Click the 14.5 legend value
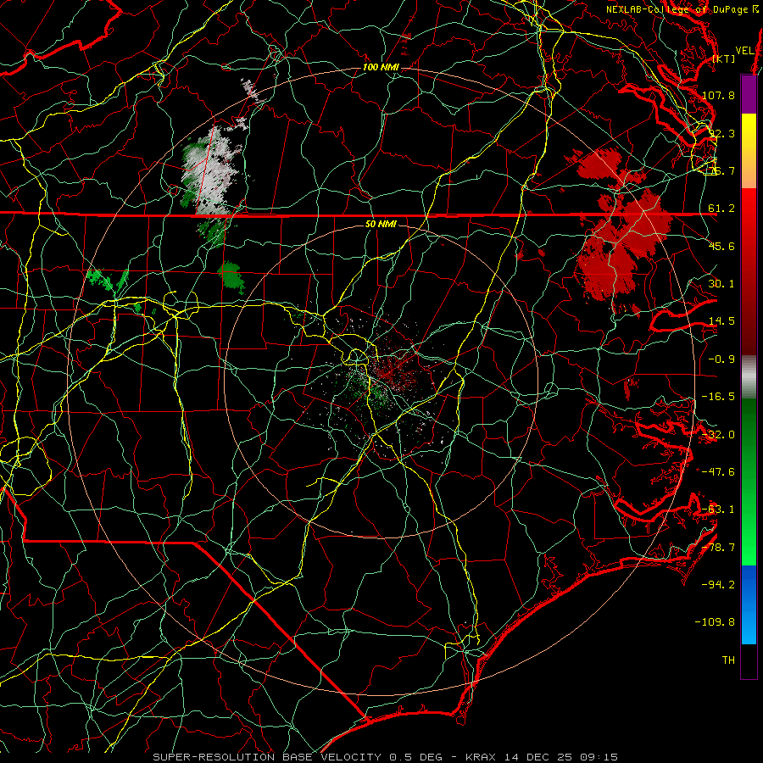The width and height of the screenshot is (763, 763). (721, 321)
